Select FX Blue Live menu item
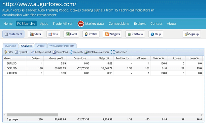The width and height of the screenshot is (206, 124). point(26,24)
